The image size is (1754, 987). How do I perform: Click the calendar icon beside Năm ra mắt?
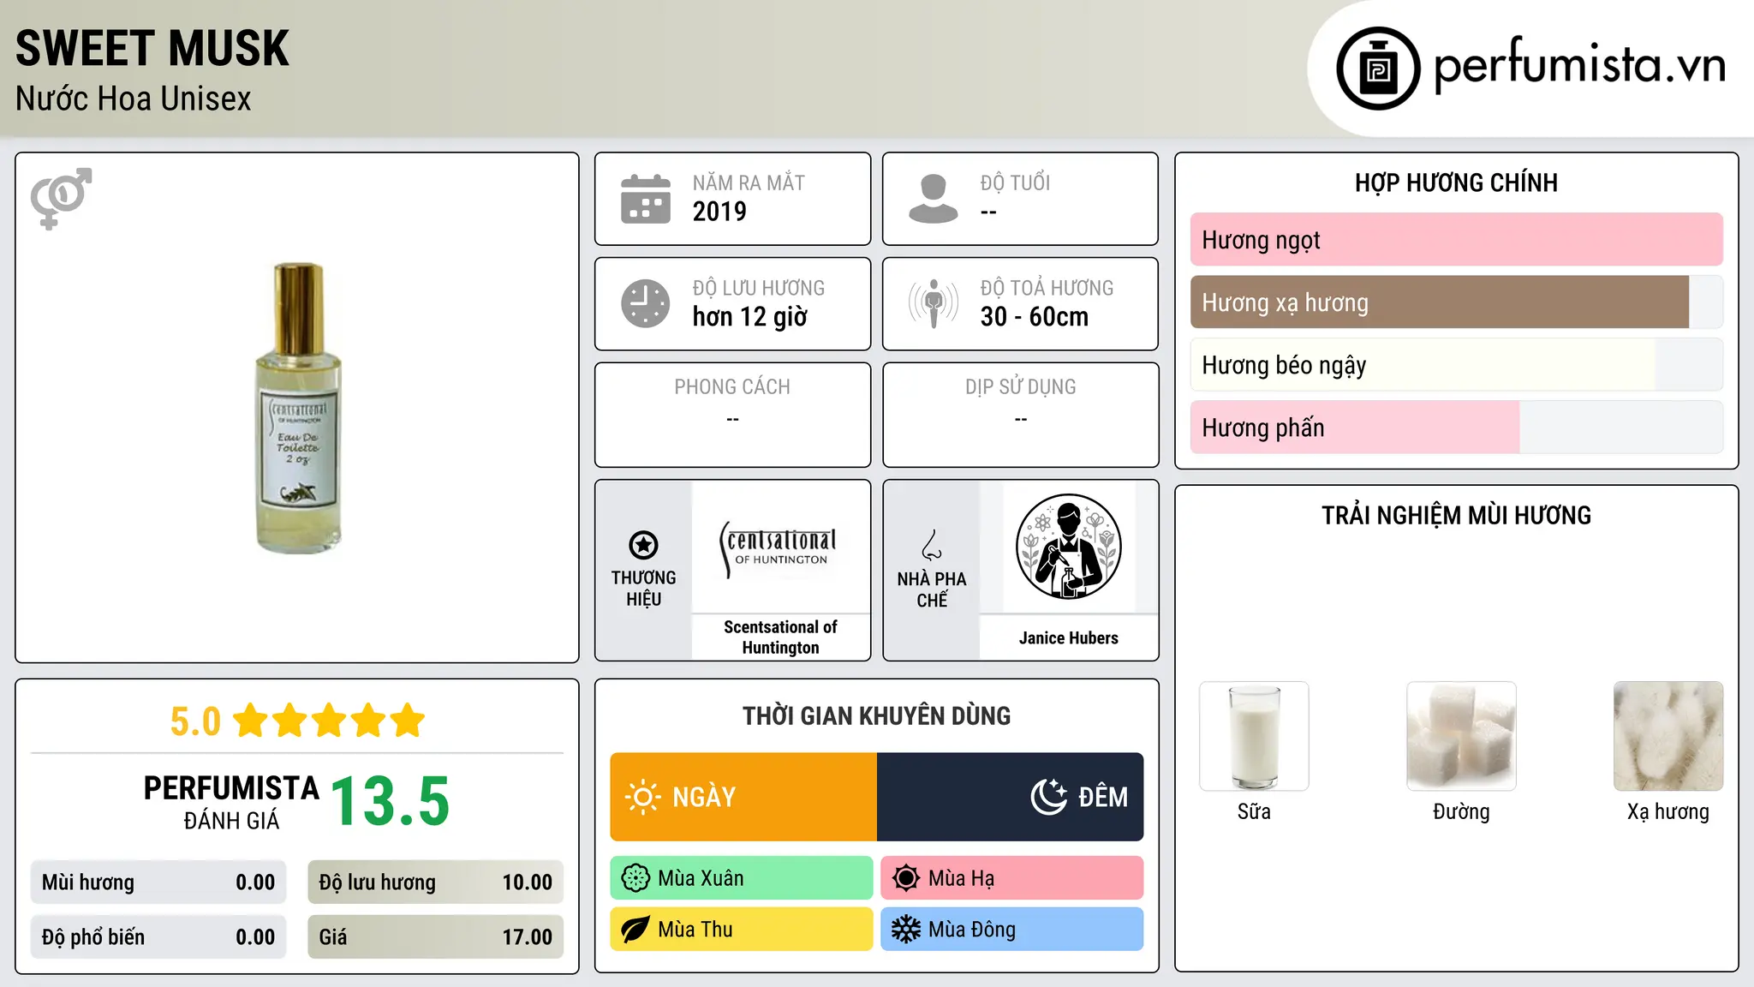(646, 199)
